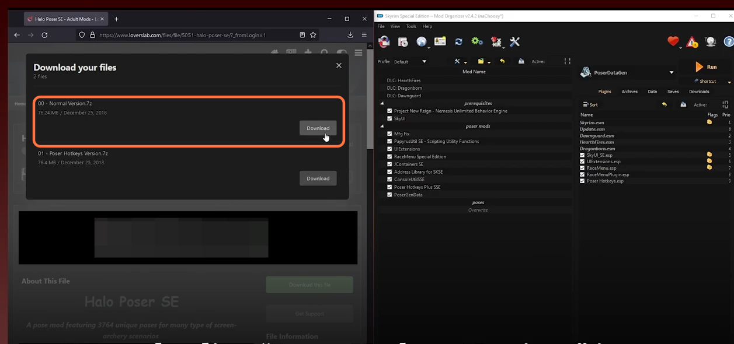This screenshot has width=734, height=344.
Task: Open the Firefox hamburger application menu
Action: click(364, 35)
